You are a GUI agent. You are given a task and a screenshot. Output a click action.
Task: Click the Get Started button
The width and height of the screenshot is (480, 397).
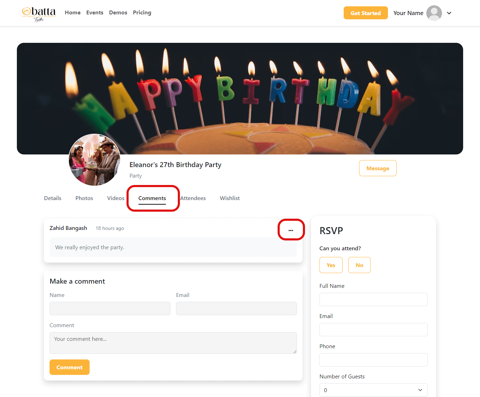[x=365, y=13]
